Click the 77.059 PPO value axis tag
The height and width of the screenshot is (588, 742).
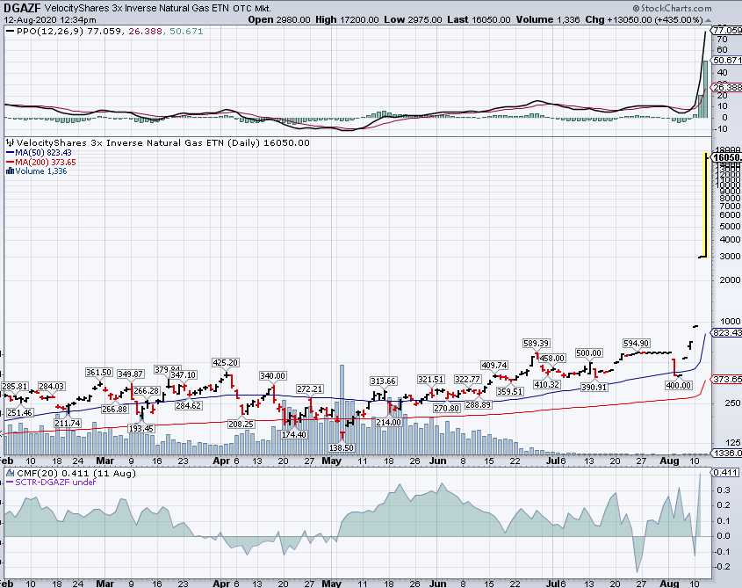(728, 30)
